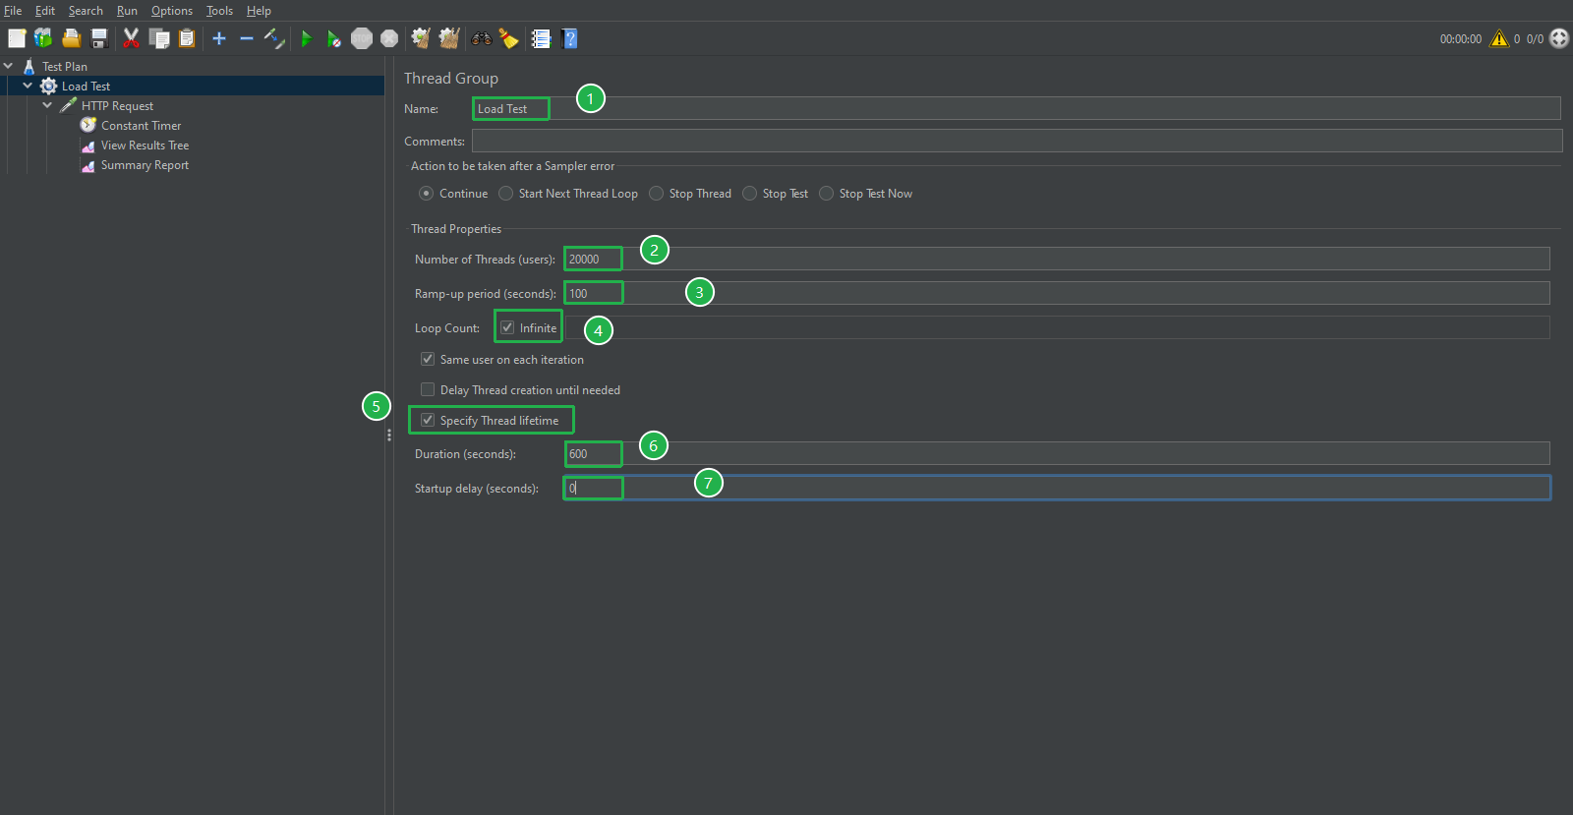
Task: Cut selection with scissors icon
Action: [131, 38]
